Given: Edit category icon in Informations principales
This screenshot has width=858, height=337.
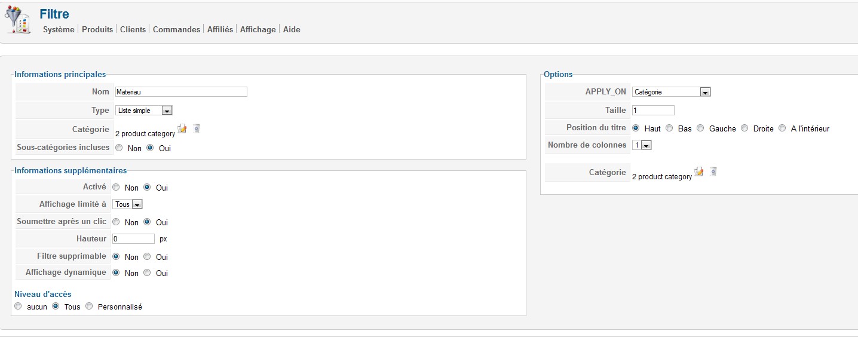Looking at the screenshot, I should click(x=182, y=129).
